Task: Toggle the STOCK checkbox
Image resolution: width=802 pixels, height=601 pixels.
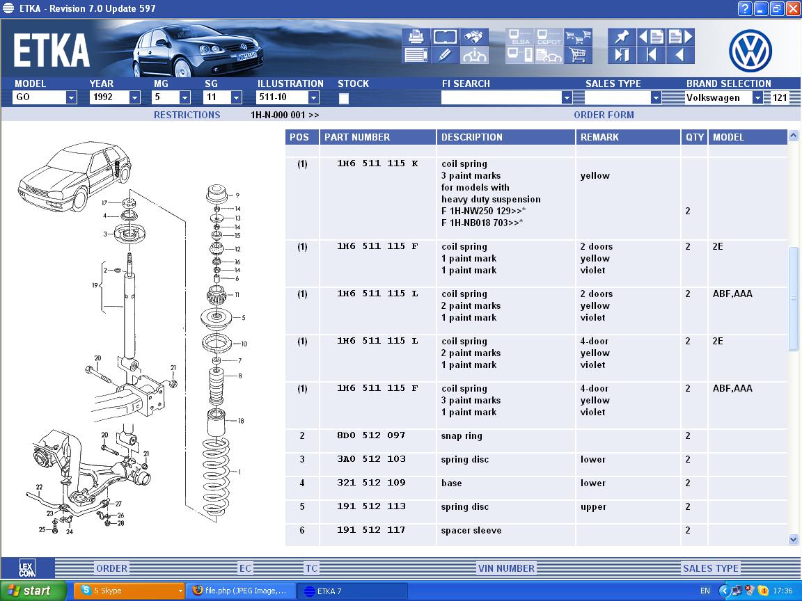Action: click(344, 98)
